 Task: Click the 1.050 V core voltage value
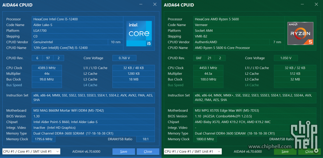(286, 58)
